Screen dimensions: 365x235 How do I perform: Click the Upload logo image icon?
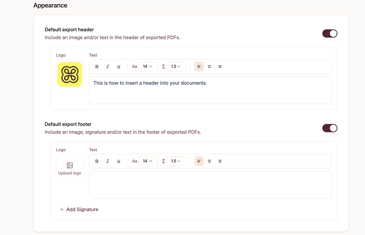point(70,165)
